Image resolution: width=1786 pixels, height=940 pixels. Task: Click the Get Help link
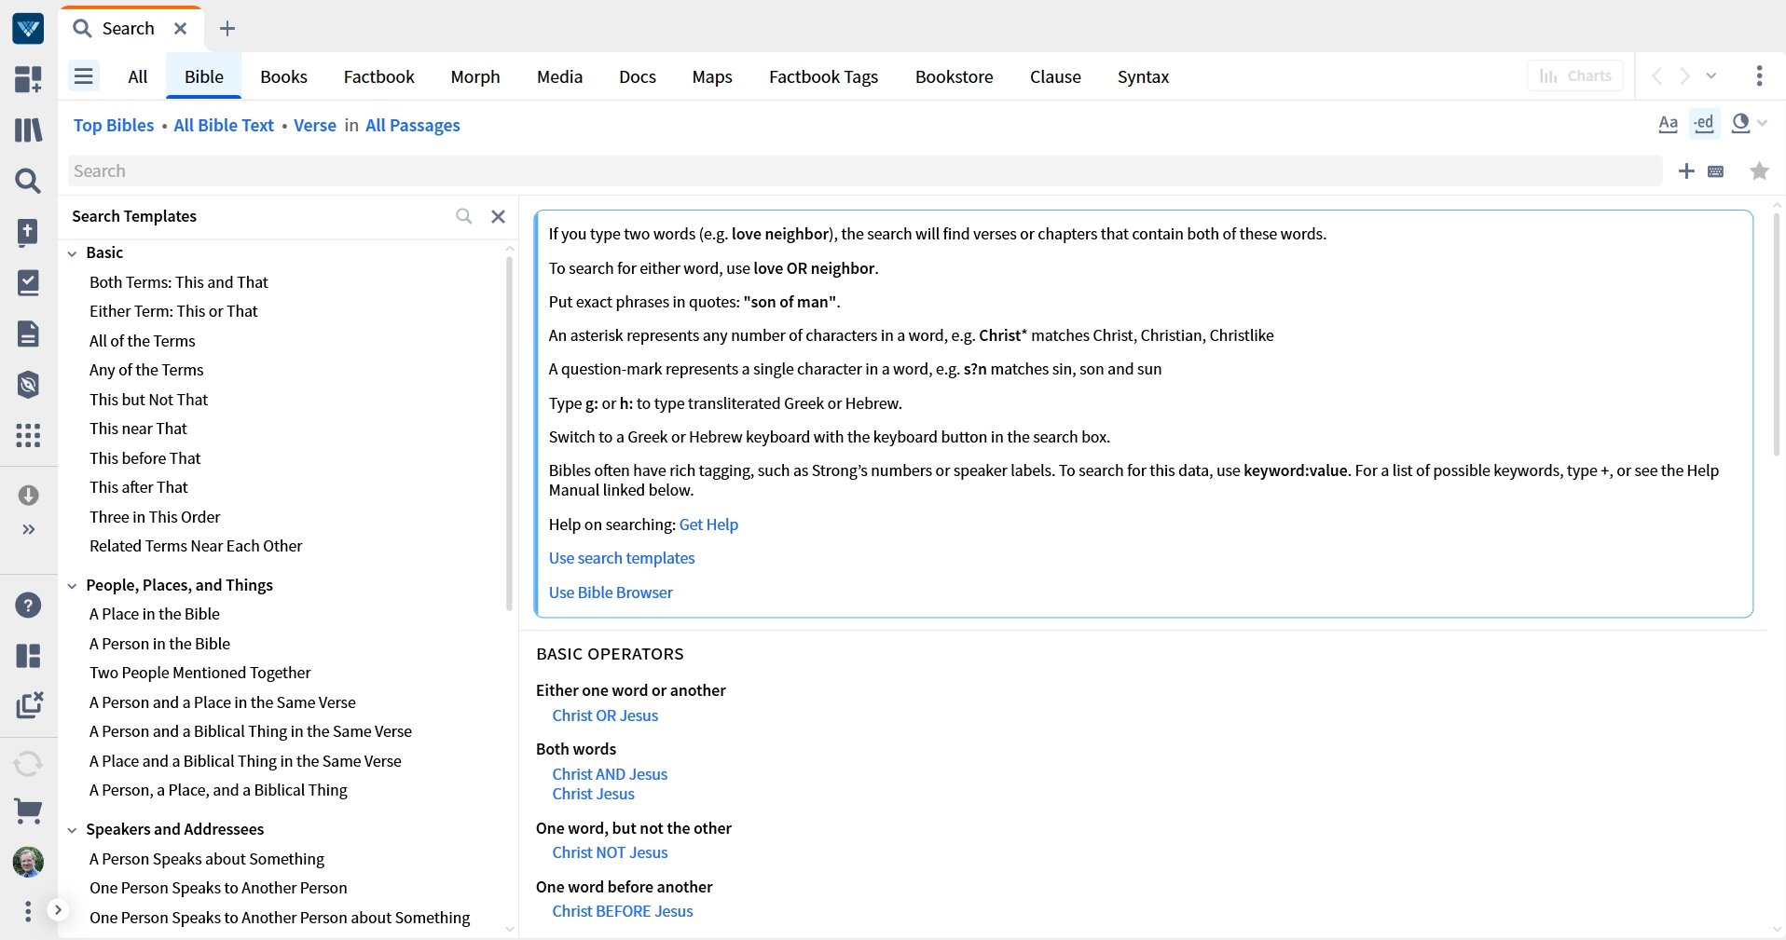tap(708, 524)
